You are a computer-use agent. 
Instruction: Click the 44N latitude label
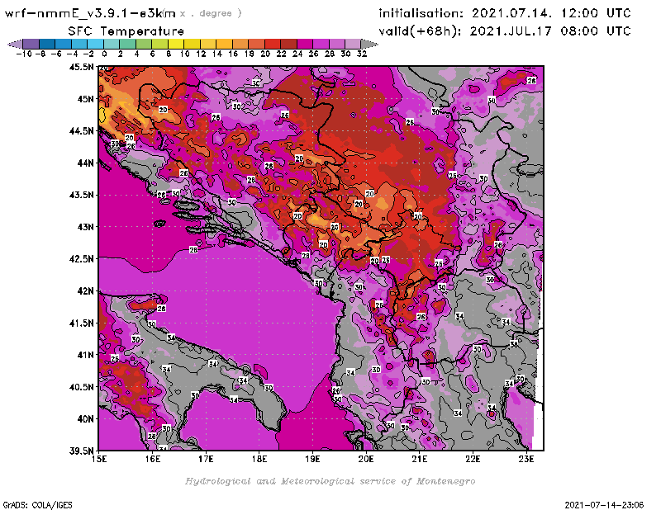[85, 163]
